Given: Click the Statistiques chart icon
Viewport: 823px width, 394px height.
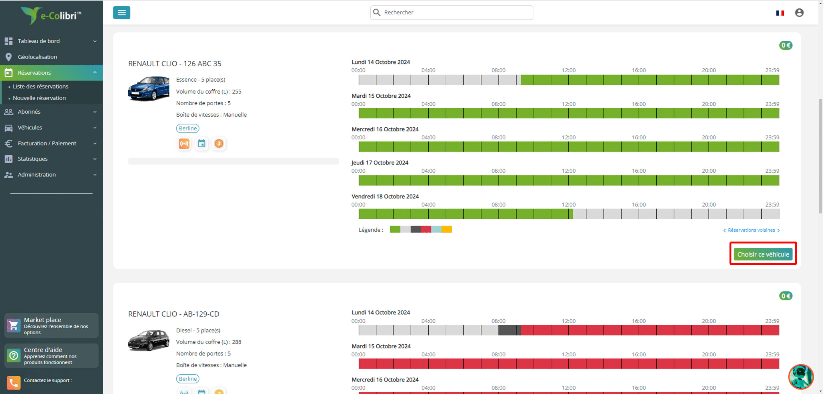Looking at the screenshot, I should coord(9,159).
